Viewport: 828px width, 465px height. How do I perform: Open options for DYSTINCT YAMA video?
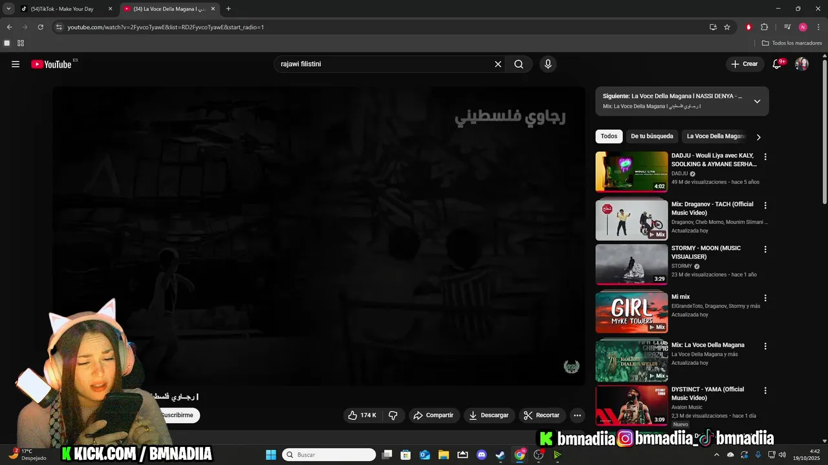click(x=765, y=391)
